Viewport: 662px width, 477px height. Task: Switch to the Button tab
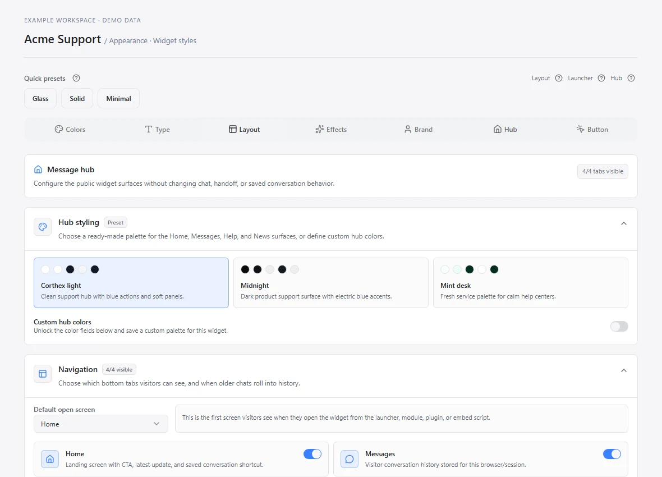pos(592,129)
